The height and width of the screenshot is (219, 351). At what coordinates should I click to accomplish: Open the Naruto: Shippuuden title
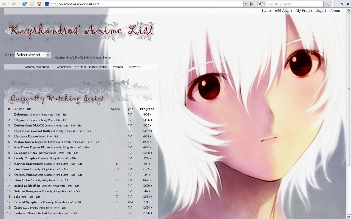(29, 164)
